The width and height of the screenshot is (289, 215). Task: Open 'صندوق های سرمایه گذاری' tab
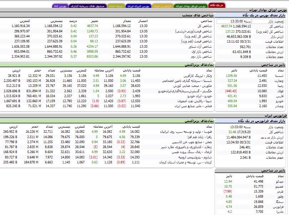87,6
